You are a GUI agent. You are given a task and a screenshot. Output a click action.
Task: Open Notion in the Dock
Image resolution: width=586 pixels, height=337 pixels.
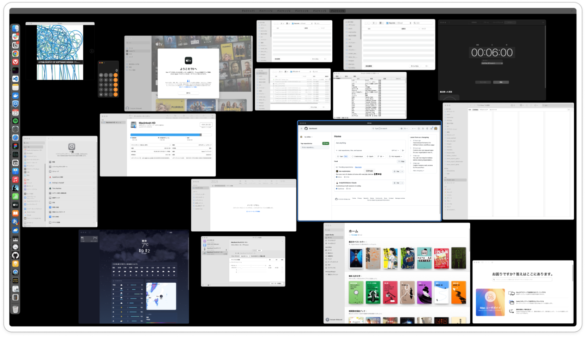15,45
